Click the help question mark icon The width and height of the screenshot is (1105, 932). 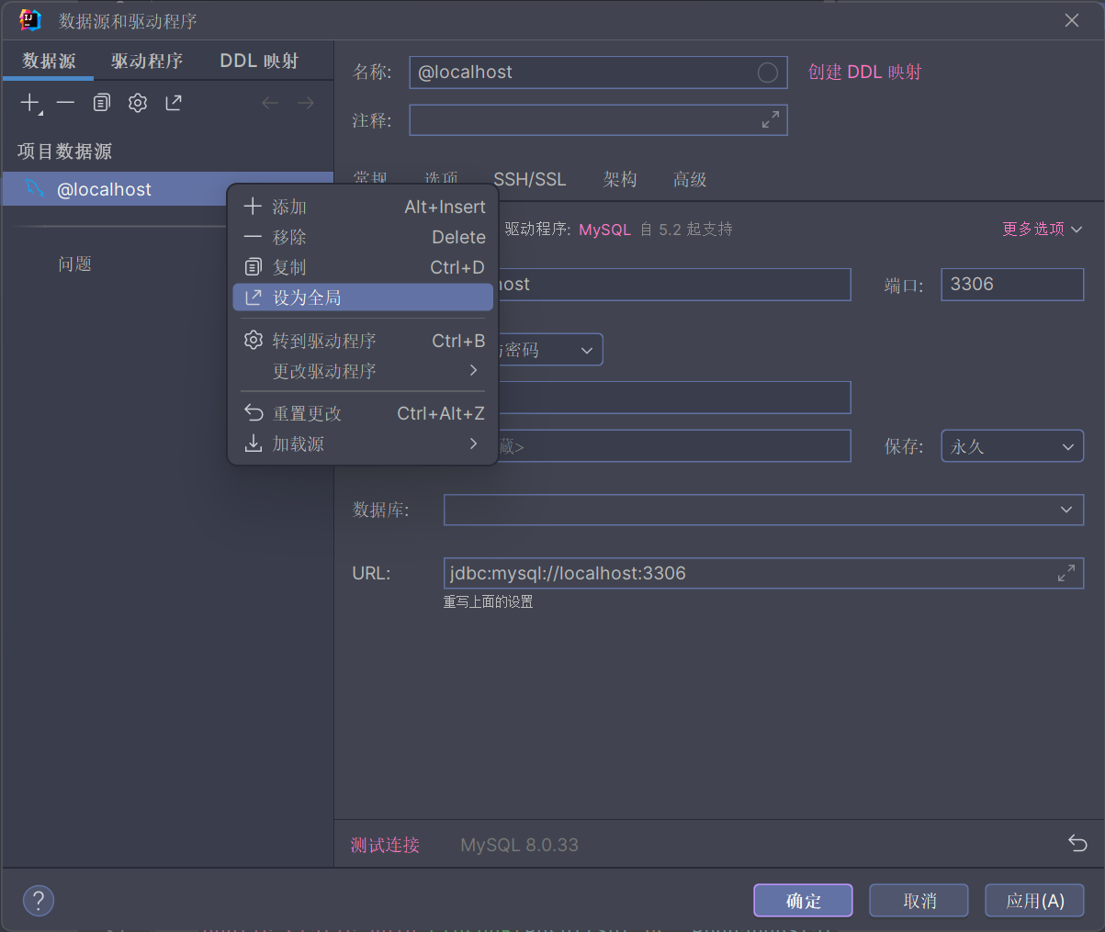[x=38, y=900]
